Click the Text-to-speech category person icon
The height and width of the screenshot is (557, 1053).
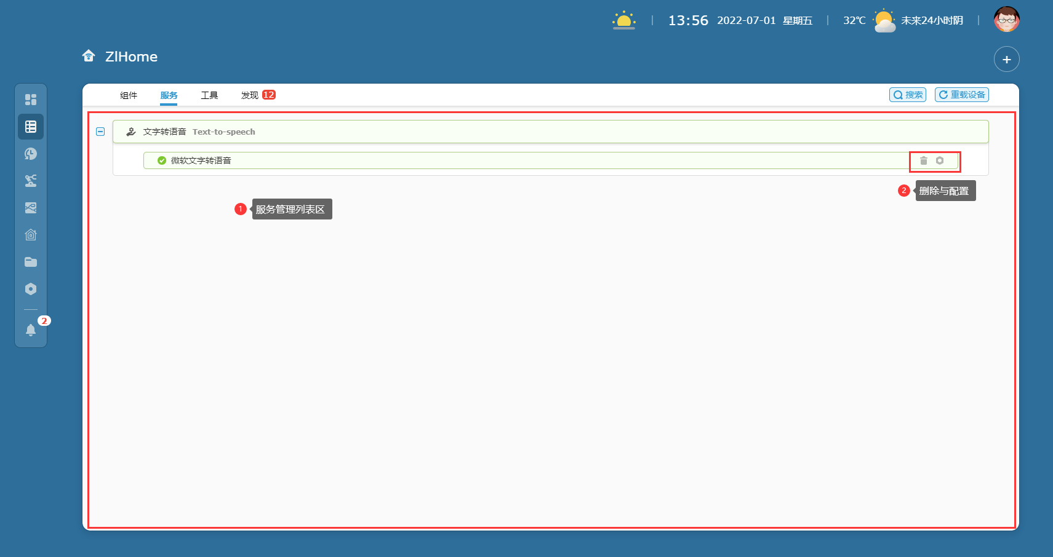pyautogui.click(x=131, y=132)
